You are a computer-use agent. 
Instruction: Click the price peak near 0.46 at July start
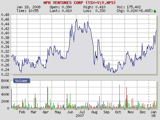77,19
